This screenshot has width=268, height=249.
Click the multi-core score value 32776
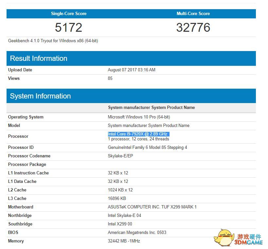tap(193, 27)
